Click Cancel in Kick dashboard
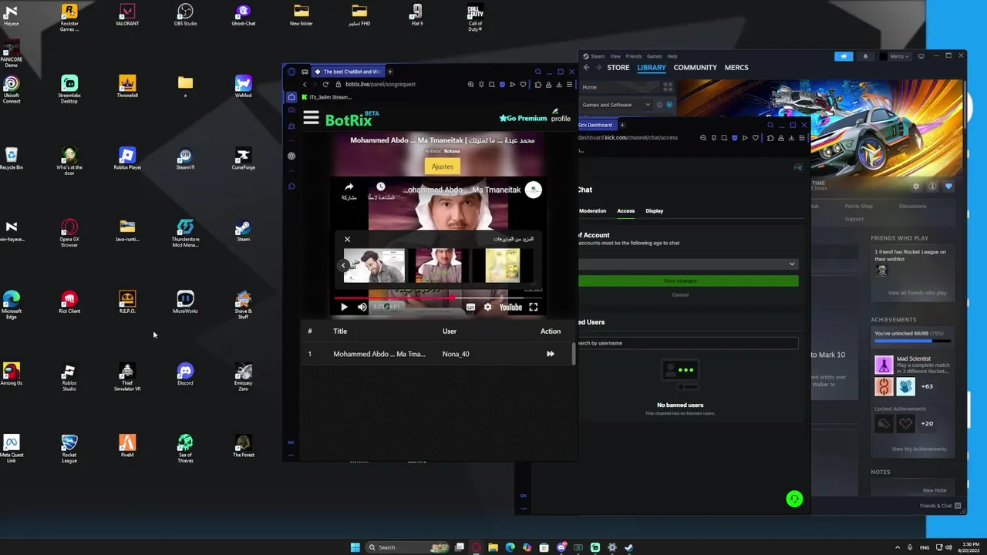This screenshot has height=555, width=987. 680,294
